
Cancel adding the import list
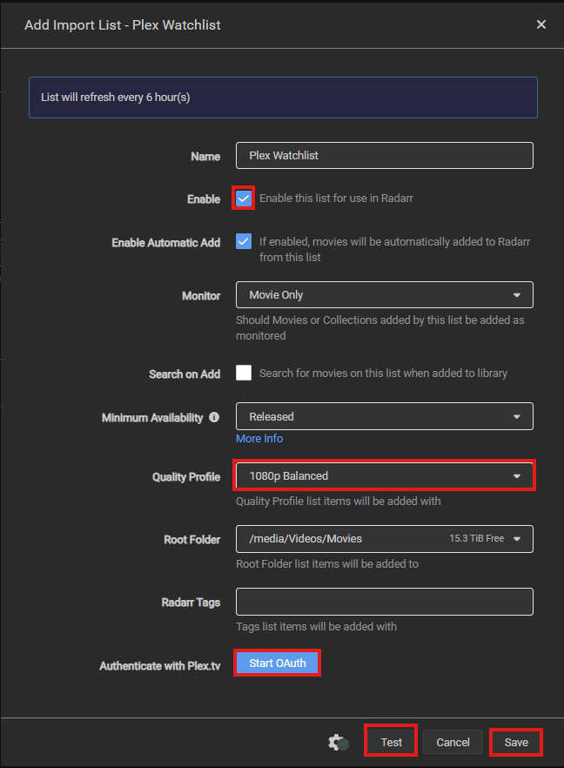453,743
